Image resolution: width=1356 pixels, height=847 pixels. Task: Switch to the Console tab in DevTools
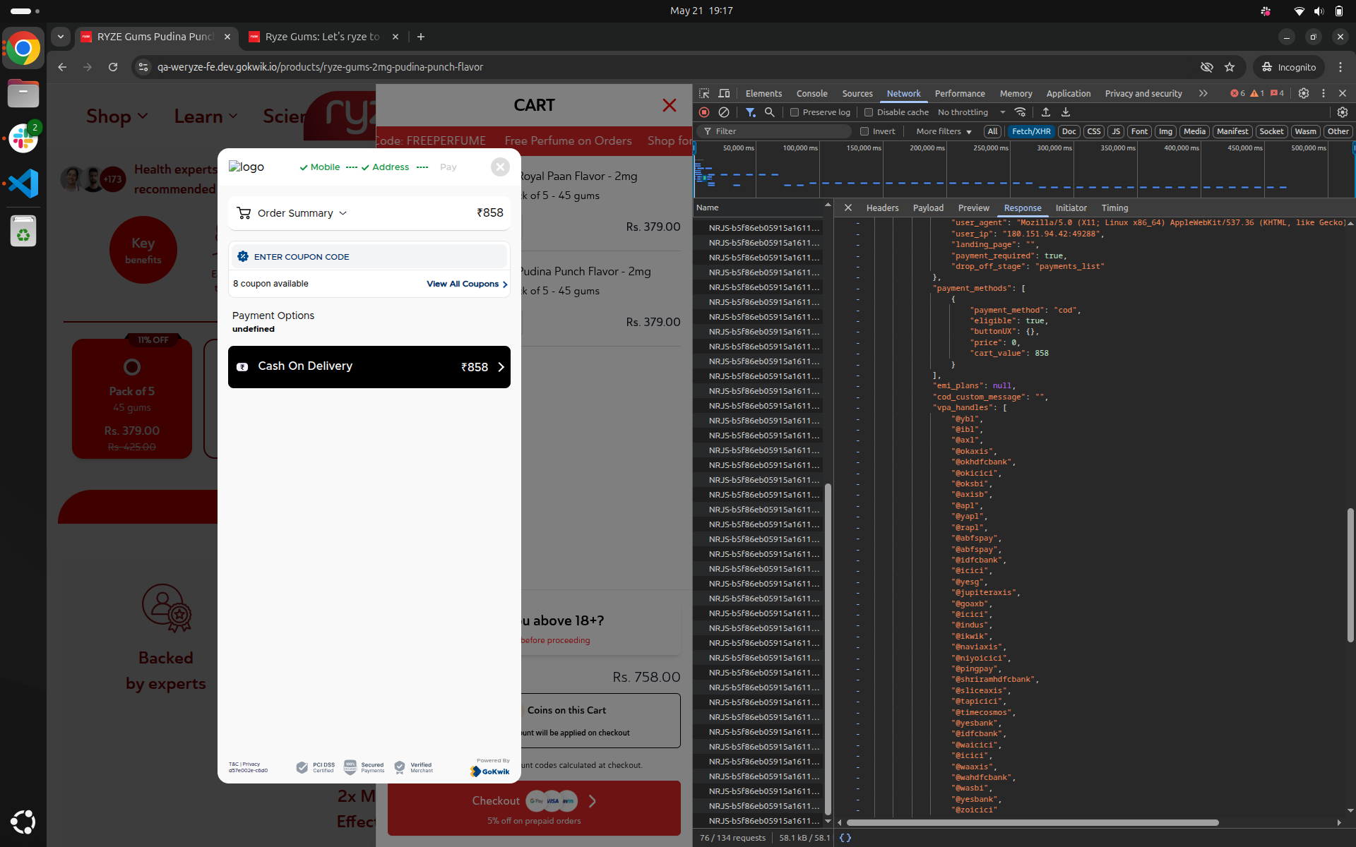pyautogui.click(x=811, y=93)
